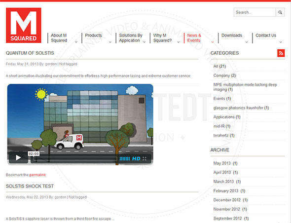The height and width of the screenshot is (223, 291).
Task: Click inside the Search text field
Action: pos(255,12)
